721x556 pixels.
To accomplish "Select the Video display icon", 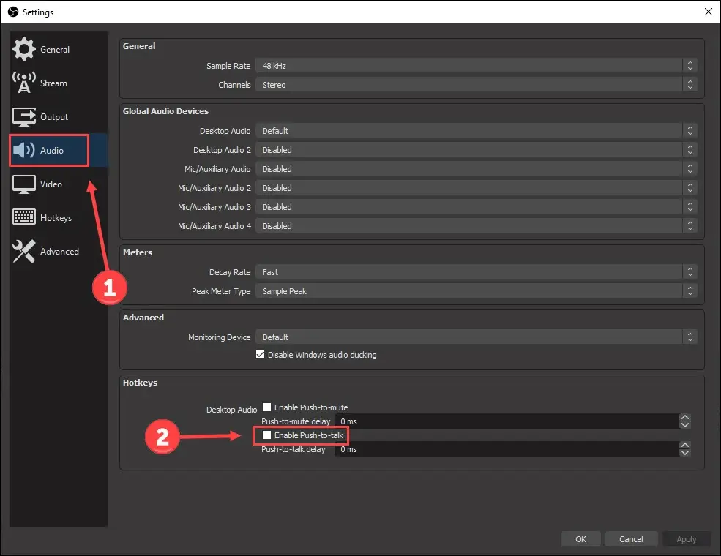I will coord(23,184).
